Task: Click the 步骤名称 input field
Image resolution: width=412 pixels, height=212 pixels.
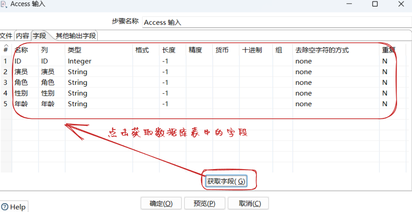Action: tap(277, 22)
